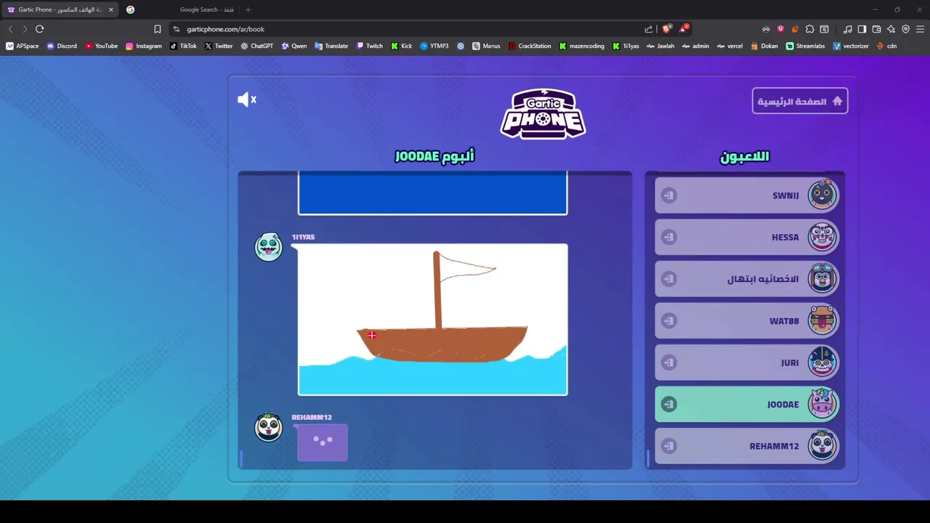Click the Gartic Phone logo
This screenshot has height=523, width=930.
click(543, 113)
